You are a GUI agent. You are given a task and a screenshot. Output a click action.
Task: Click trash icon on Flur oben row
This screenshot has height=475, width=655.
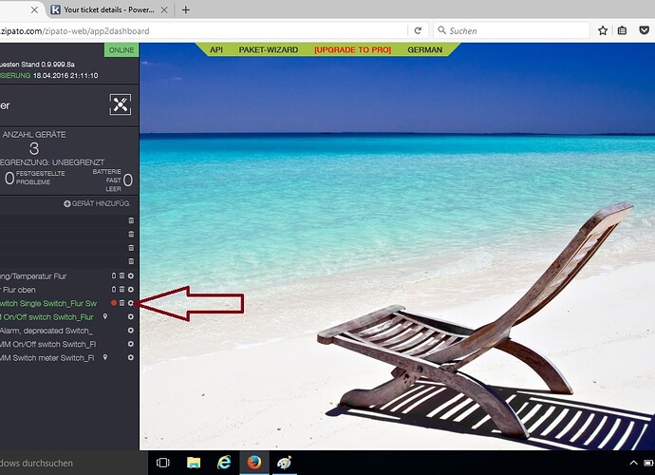pyautogui.click(x=122, y=290)
